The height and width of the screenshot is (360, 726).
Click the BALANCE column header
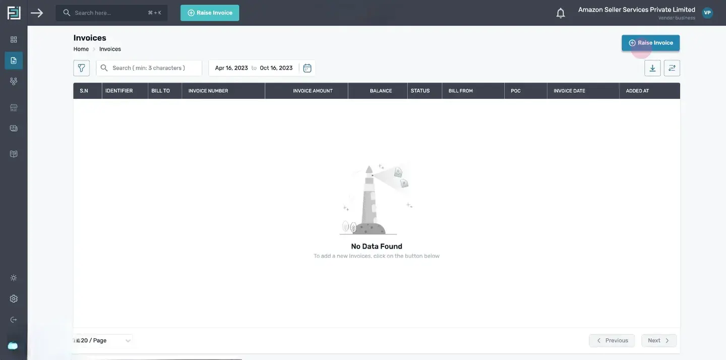378,91
